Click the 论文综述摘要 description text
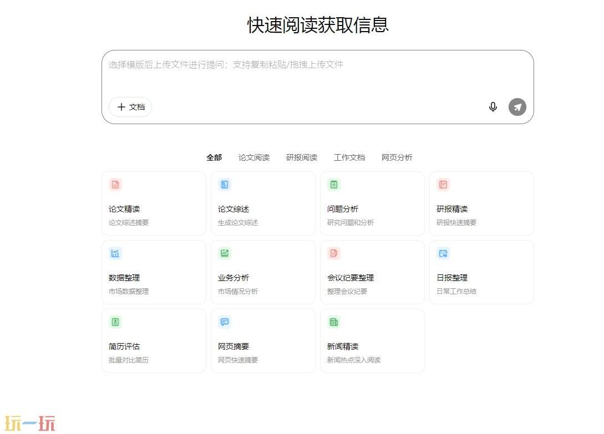This screenshot has height=434, width=604. [x=129, y=223]
